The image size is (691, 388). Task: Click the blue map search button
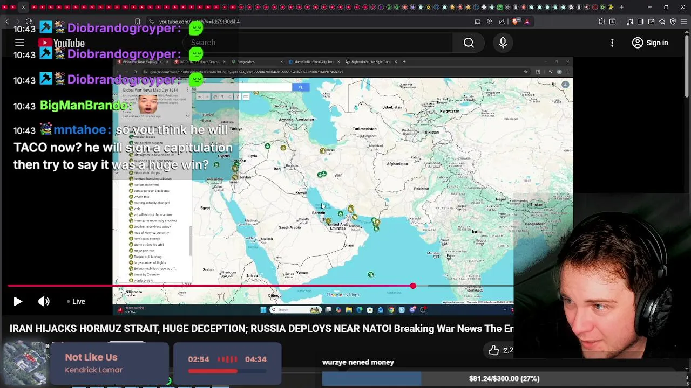click(301, 87)
